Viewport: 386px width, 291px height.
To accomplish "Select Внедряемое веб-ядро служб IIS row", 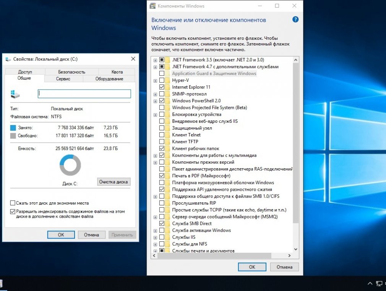I will [205, 121].
